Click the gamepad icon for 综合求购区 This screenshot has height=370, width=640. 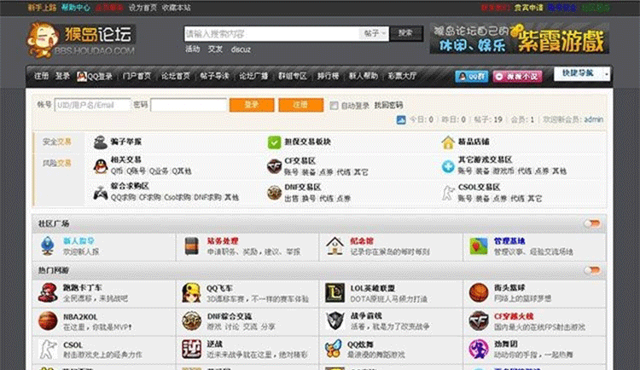pyautogui.click(x=101, y=193)
